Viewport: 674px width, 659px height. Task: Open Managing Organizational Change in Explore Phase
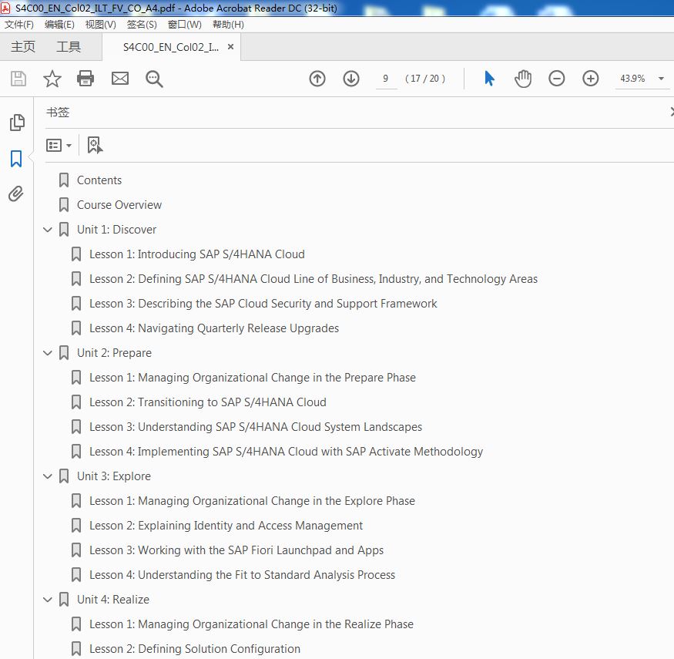pos(252,501)
